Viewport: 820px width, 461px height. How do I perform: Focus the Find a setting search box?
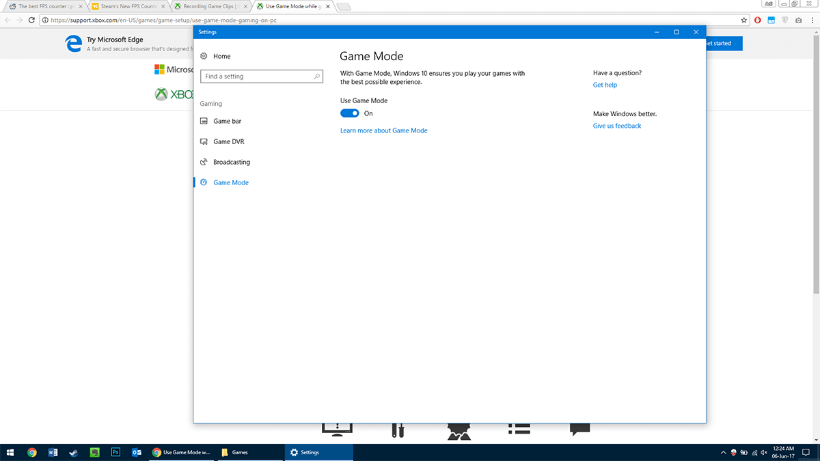click(x=262, y=76)
